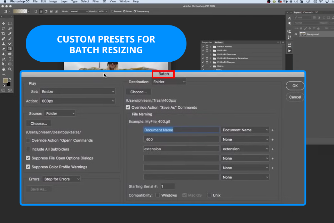Screen dimensions: 334x223
Task: Hide the Background layer with eye icon
Action: [x=296, y=34]
